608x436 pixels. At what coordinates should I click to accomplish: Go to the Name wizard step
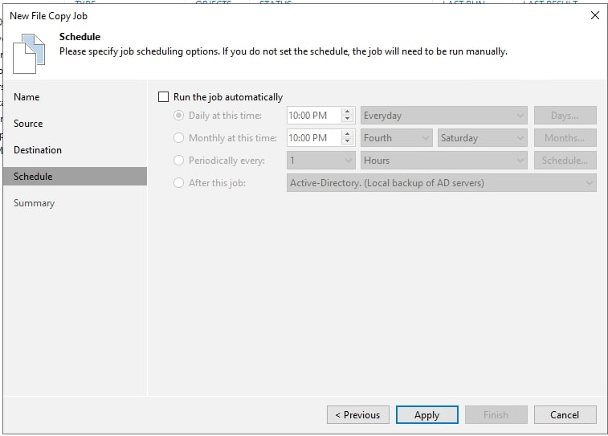click(x=27, y=97)
